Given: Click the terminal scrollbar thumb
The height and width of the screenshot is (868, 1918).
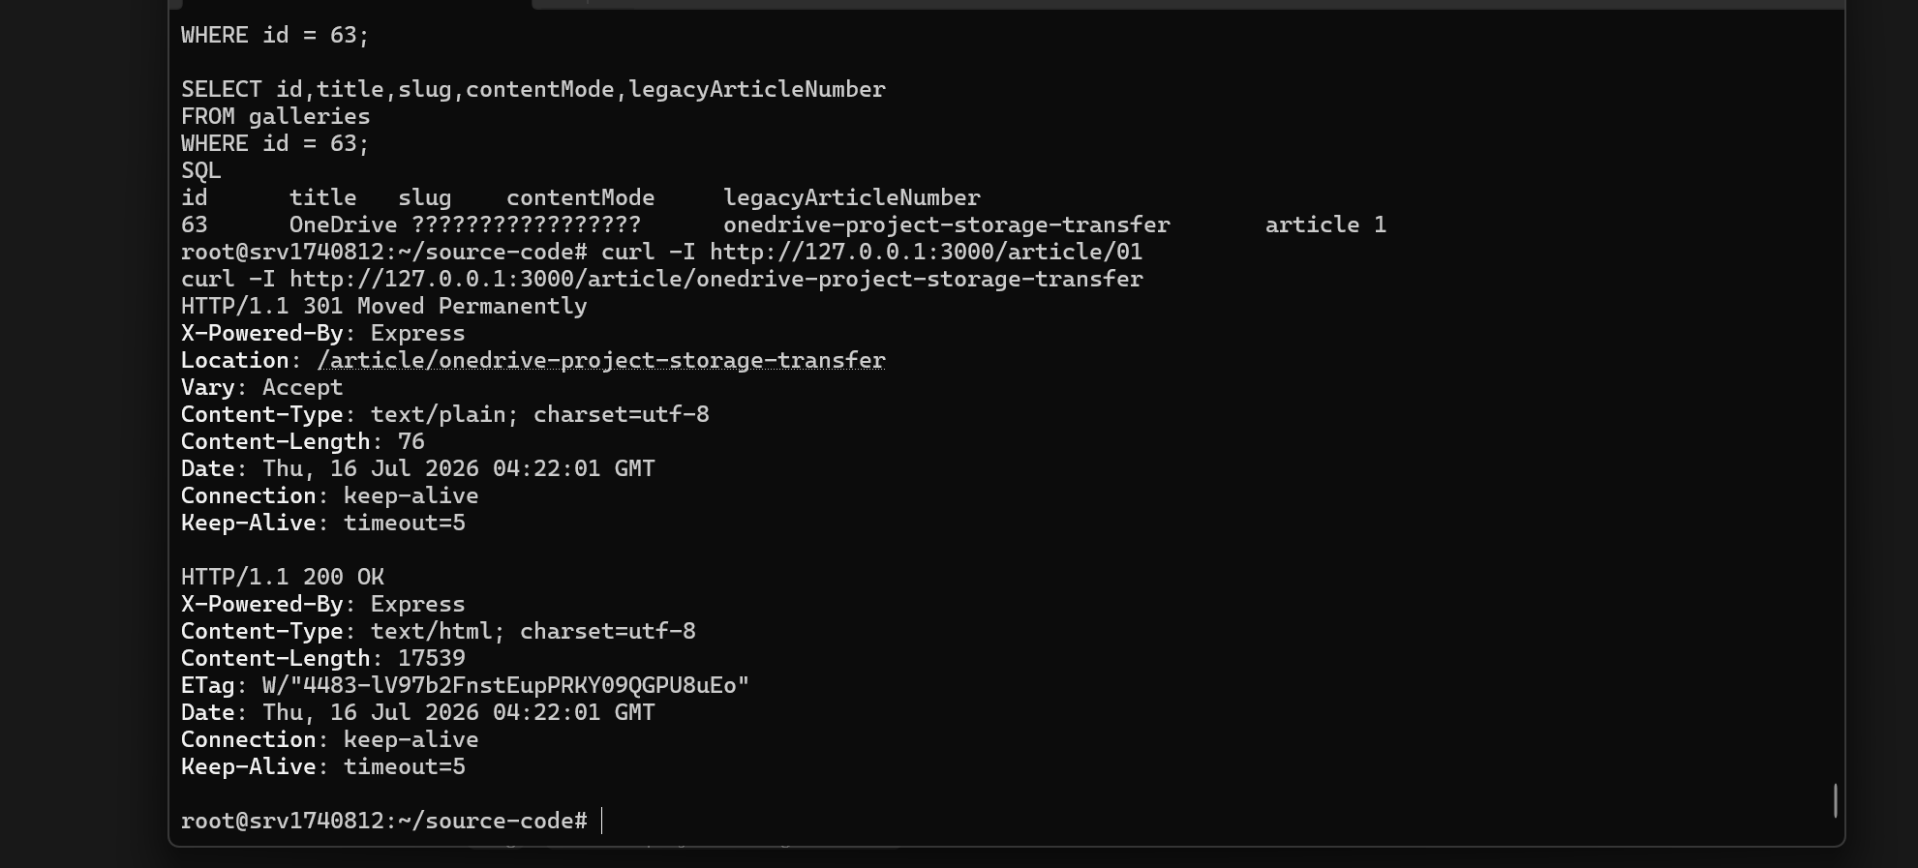Looking at the screenshot, I should click(1835, 800).
